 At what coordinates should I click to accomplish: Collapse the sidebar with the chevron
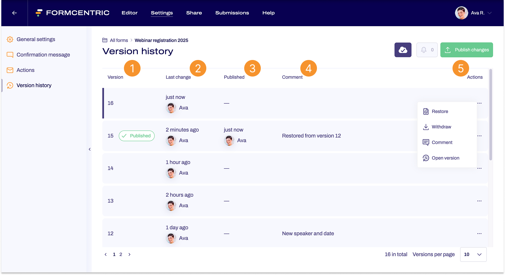coord(90,149)
